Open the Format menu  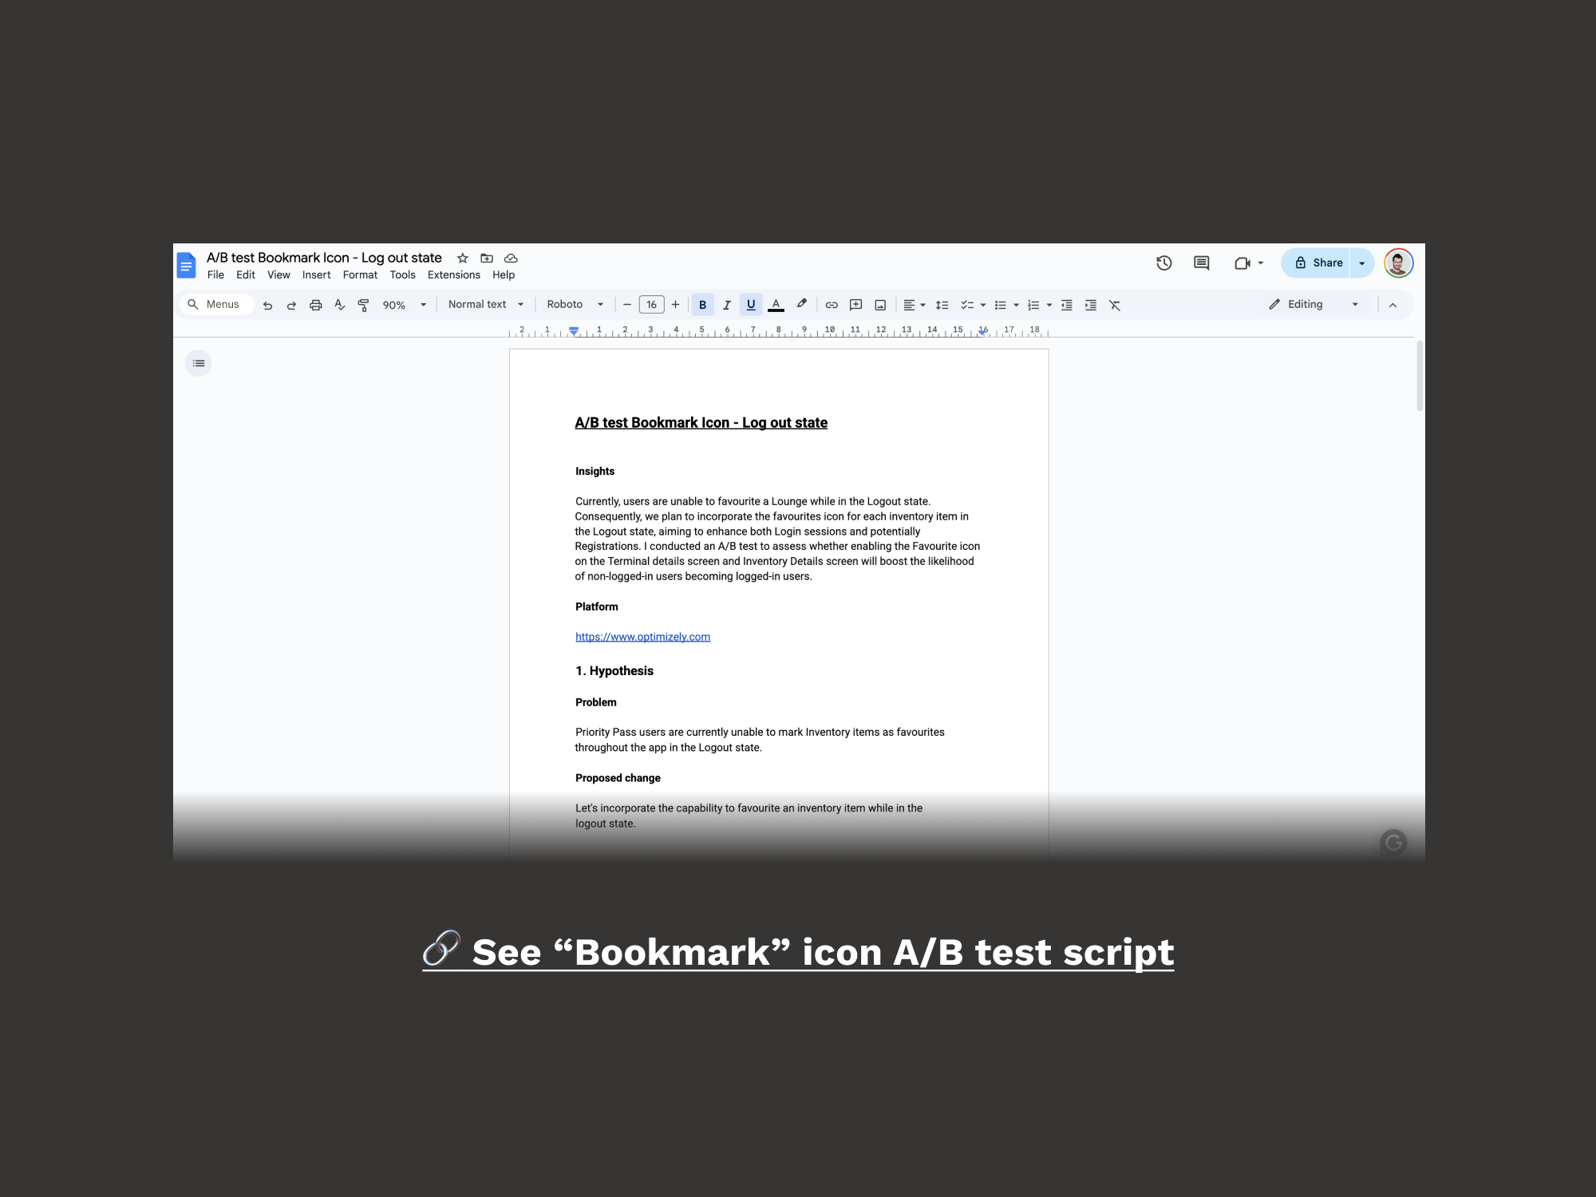360,275
